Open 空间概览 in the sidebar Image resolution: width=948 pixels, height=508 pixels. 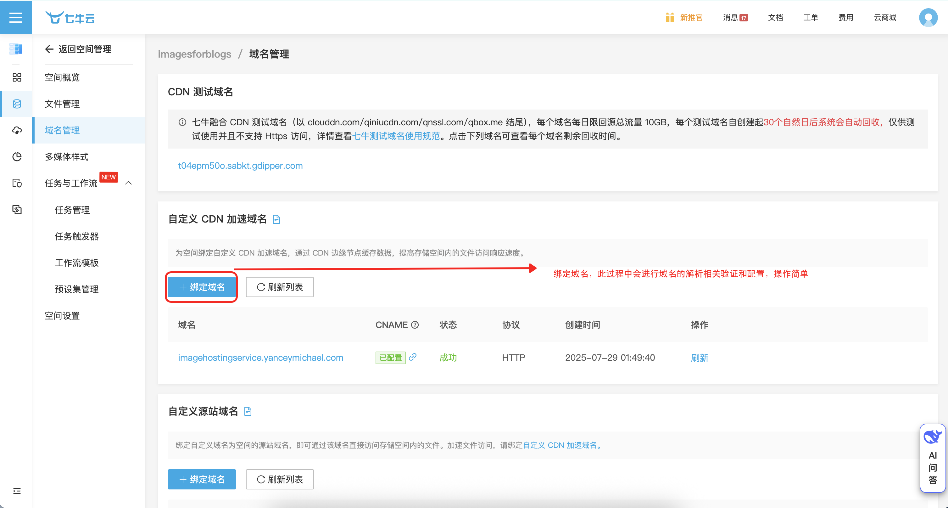coord(62,77)
